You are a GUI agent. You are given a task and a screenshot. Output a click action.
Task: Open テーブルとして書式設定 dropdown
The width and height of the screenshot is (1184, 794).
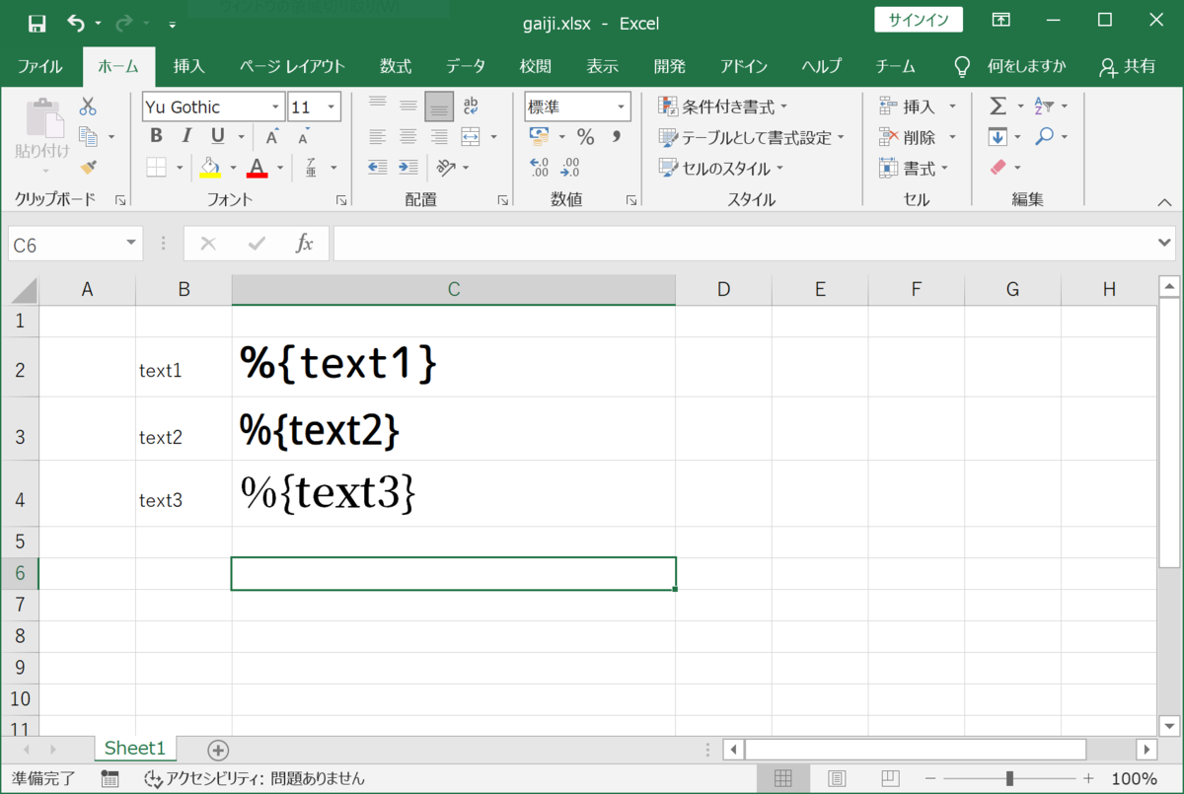point(751,137)
